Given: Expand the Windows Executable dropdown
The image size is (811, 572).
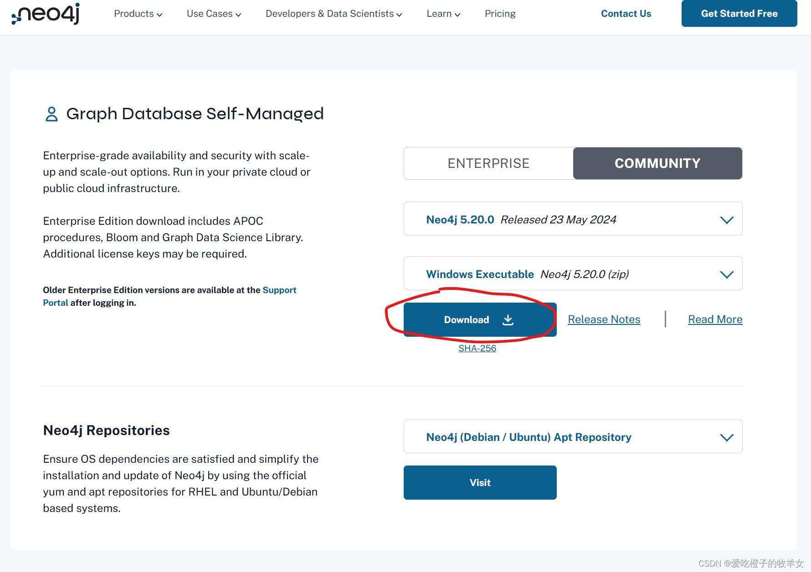Looking at the screenshot, I should point(573,273).
